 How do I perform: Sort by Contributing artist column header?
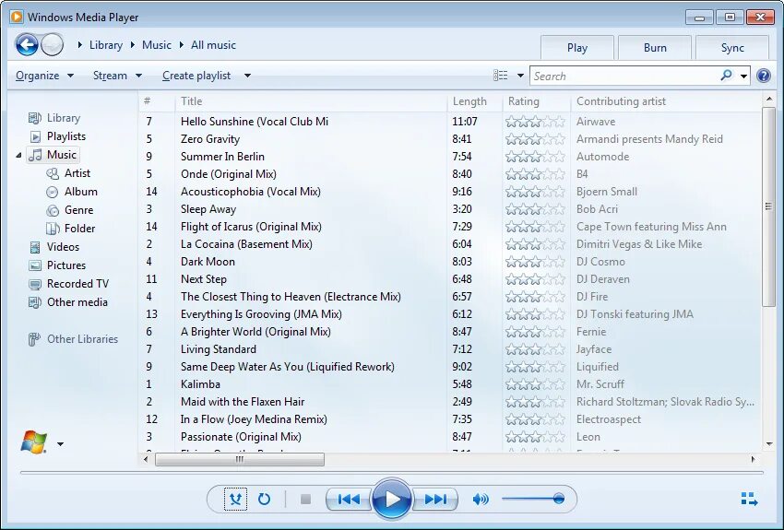(x=666, y=101)
